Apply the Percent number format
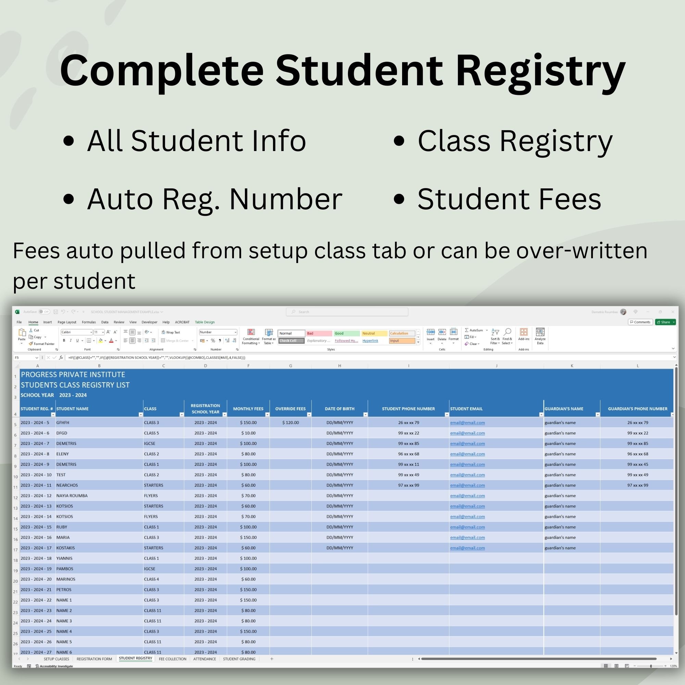 pos(213,340)
